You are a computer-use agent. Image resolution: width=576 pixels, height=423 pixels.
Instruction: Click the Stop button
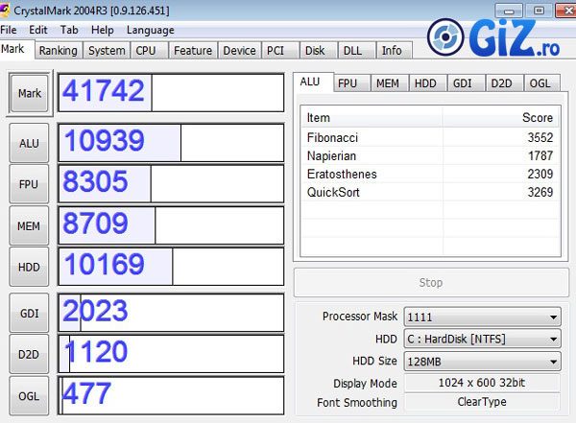[431, 283]
